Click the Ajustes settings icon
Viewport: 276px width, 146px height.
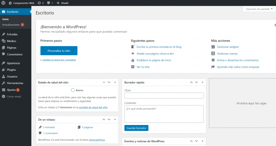tap(4, 90)
